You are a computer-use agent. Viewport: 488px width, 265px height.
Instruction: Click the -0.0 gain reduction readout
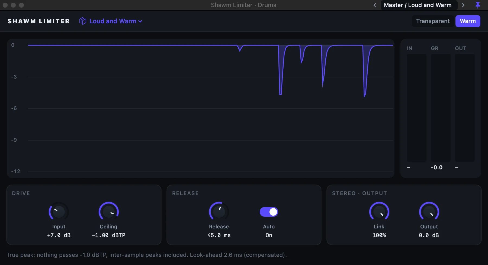[437, 167]
